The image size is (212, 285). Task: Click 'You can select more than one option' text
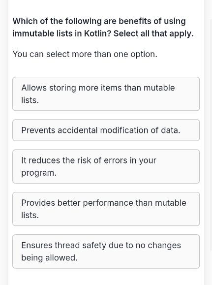coord(85,54)
